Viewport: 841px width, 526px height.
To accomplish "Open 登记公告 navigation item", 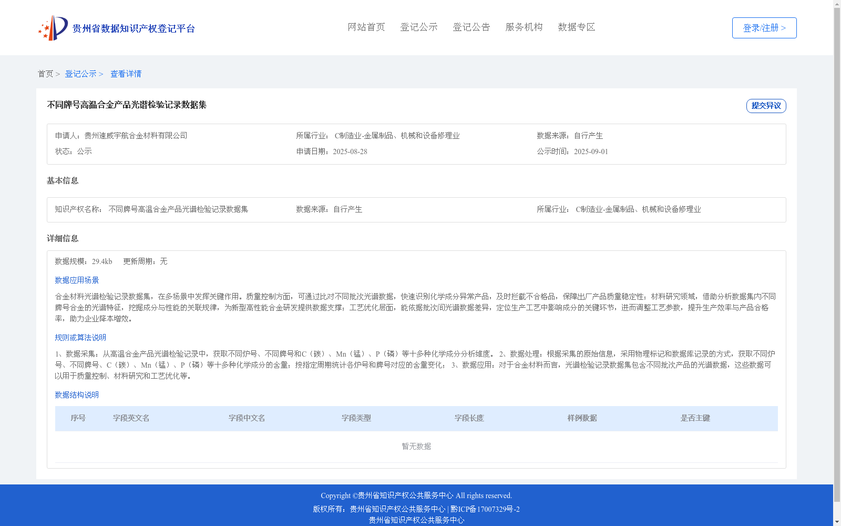I will point(471,27).
